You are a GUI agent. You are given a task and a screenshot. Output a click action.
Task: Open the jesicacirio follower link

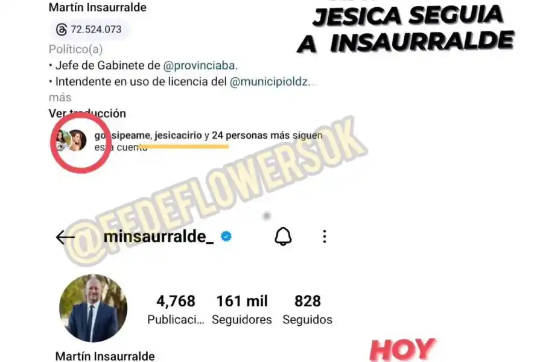click(x=178, y=135)
